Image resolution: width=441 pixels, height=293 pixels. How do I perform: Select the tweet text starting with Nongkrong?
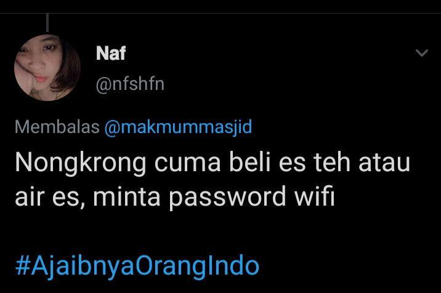click(x=212, y=179)
